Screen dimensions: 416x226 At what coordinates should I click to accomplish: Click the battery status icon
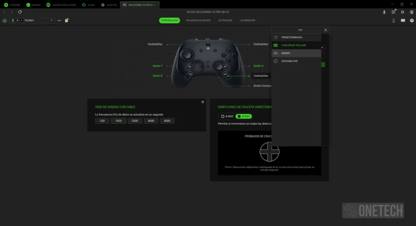pyautogui.click(x=394, y=20)
